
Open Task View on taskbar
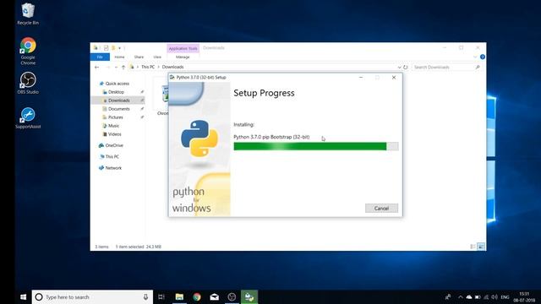point(161,296)
